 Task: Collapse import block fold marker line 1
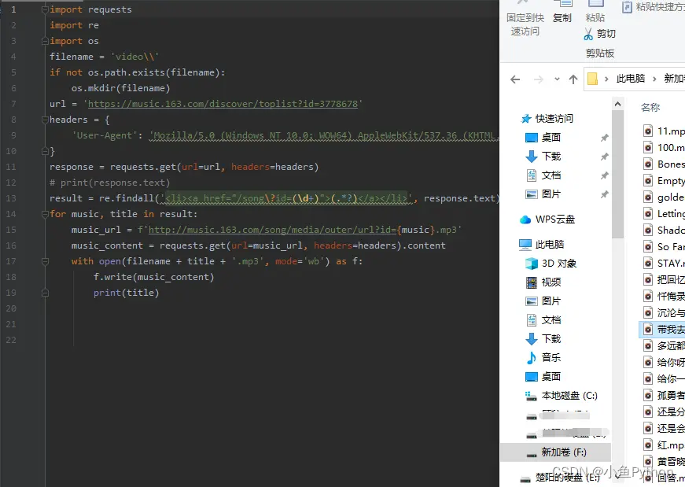45,9
